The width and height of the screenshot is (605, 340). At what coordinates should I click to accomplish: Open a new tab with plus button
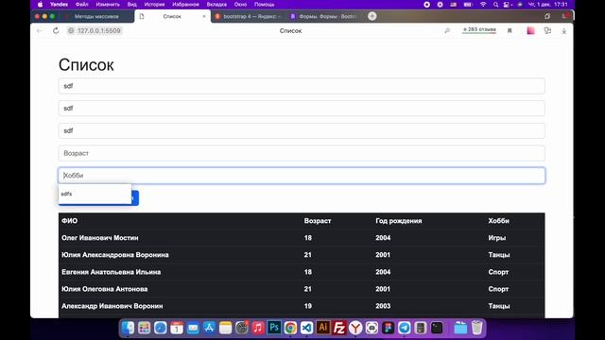[372, 16]
